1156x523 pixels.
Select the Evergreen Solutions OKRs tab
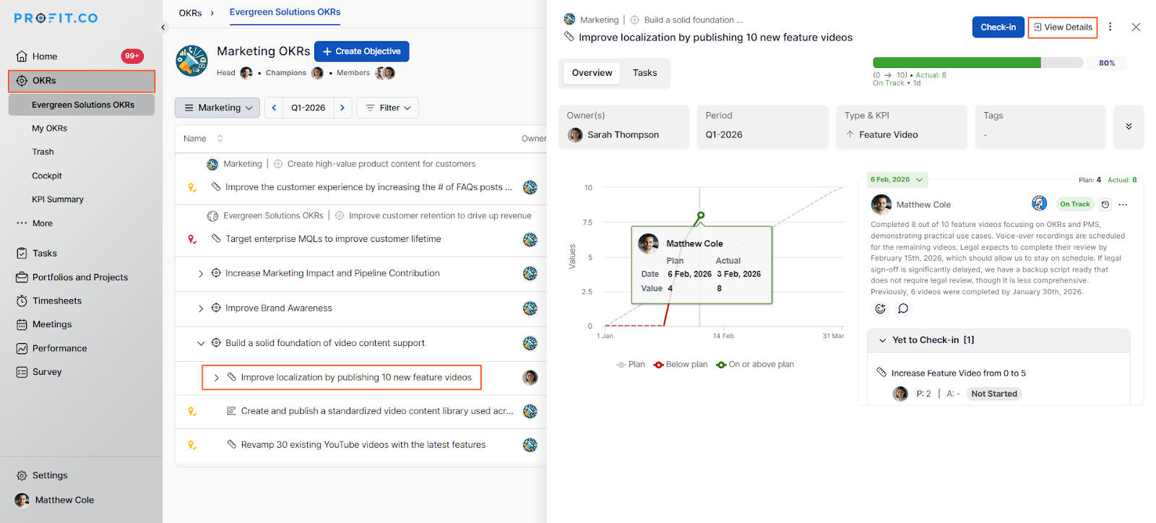[285, 12]
